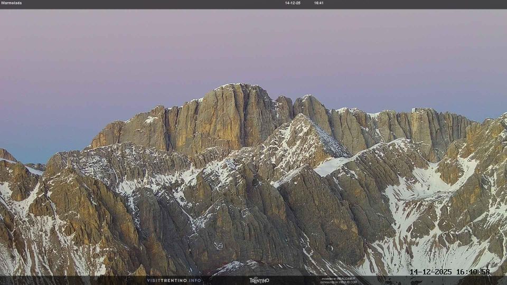Click the distributed by VISUID.COM text

pyautogui.click(x=338, y=282)
